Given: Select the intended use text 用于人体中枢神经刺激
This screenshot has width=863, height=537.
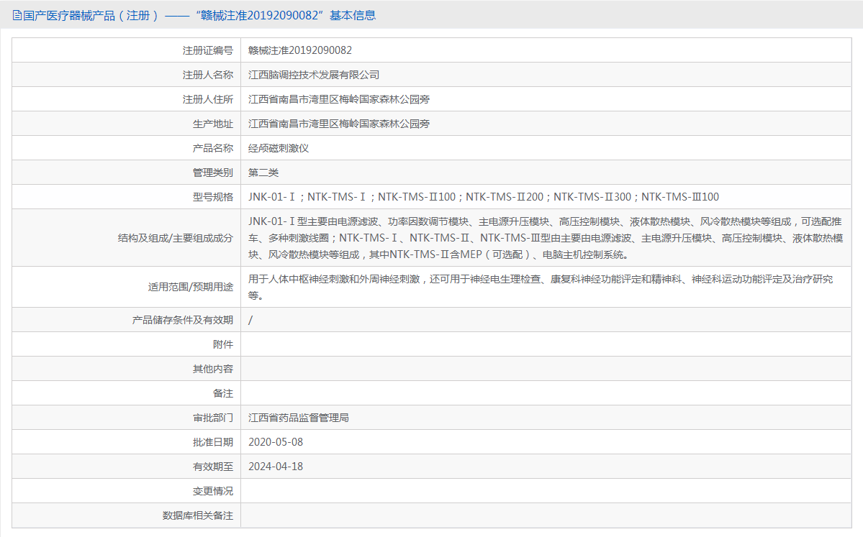Looking at the screenshot, I should [541, 287].
